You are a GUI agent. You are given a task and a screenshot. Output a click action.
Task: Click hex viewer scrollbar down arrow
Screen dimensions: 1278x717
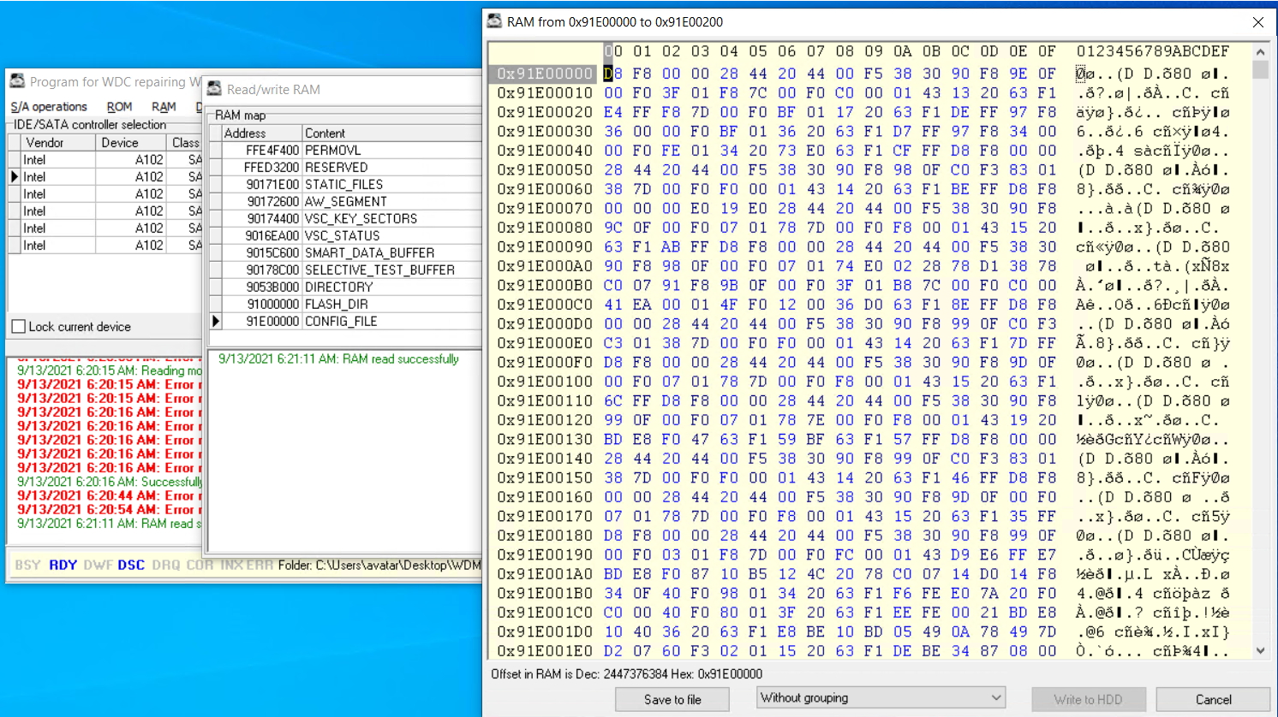1260,651
